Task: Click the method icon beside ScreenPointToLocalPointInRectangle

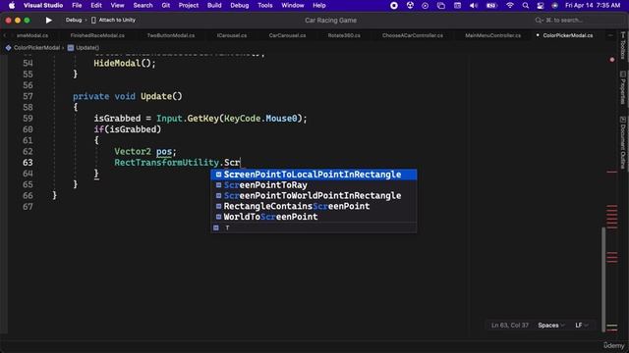Action: coord(218,175)
